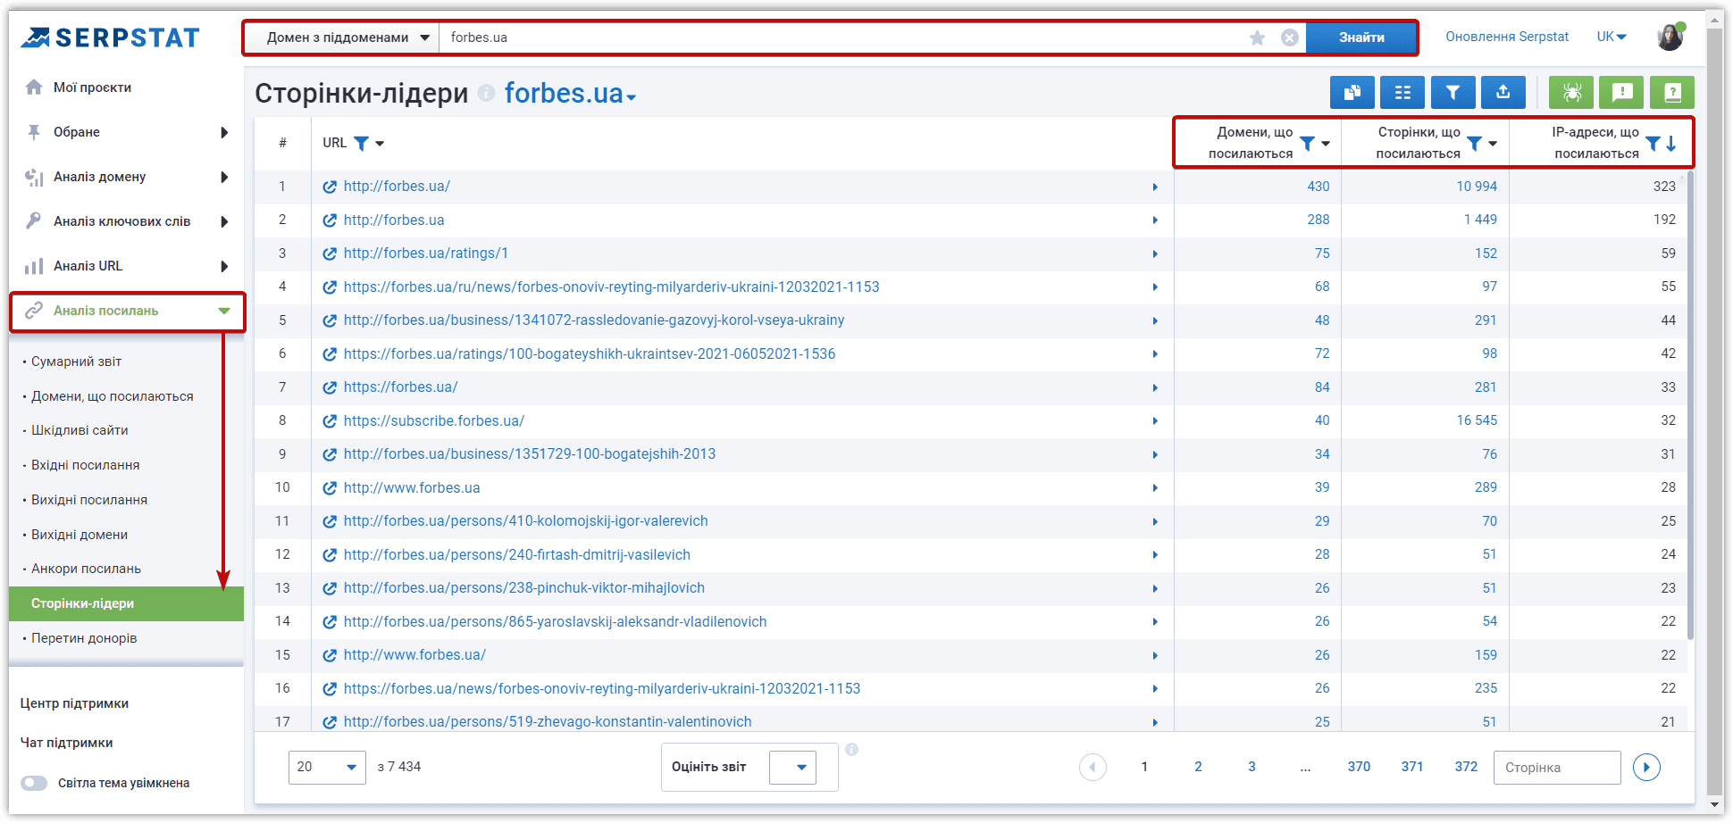Open Вхідні посилання report
This screenshot has height=823, width=1733.
coord(86,465)
